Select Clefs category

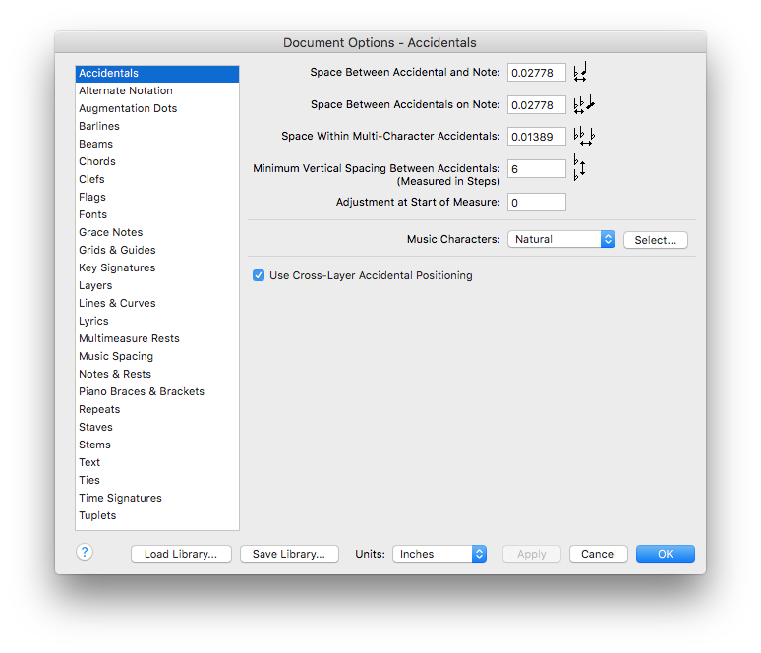pos(157,180)
